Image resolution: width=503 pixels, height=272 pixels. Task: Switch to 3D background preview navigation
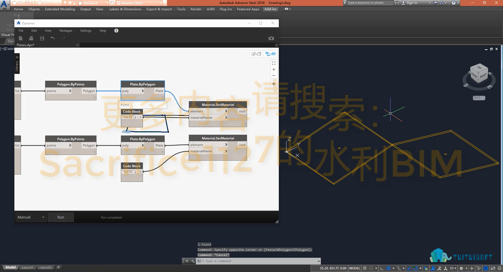[x=256, y=54]
